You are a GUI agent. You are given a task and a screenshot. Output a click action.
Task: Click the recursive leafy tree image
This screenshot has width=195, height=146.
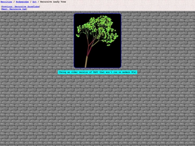point(97,41)
